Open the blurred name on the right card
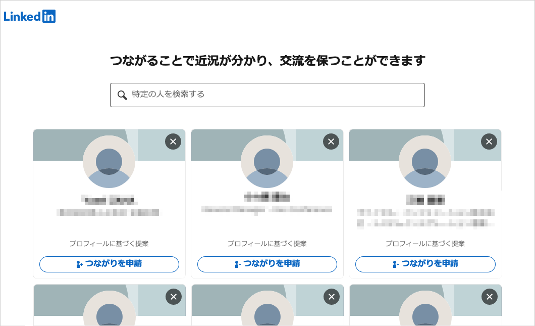The height and width of the screenshot is (326, 535). (x=425, y=200)
